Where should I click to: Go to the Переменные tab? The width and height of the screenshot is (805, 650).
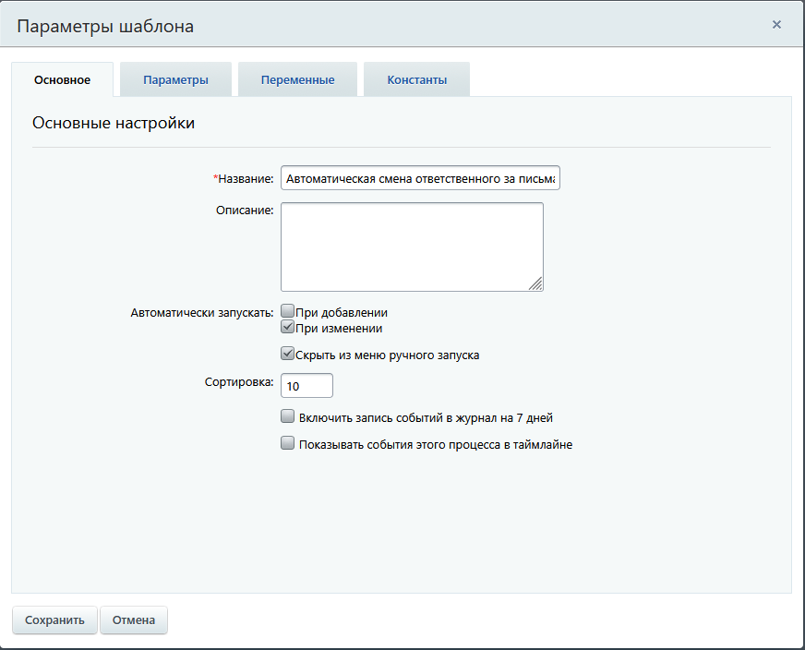point(297,80)
